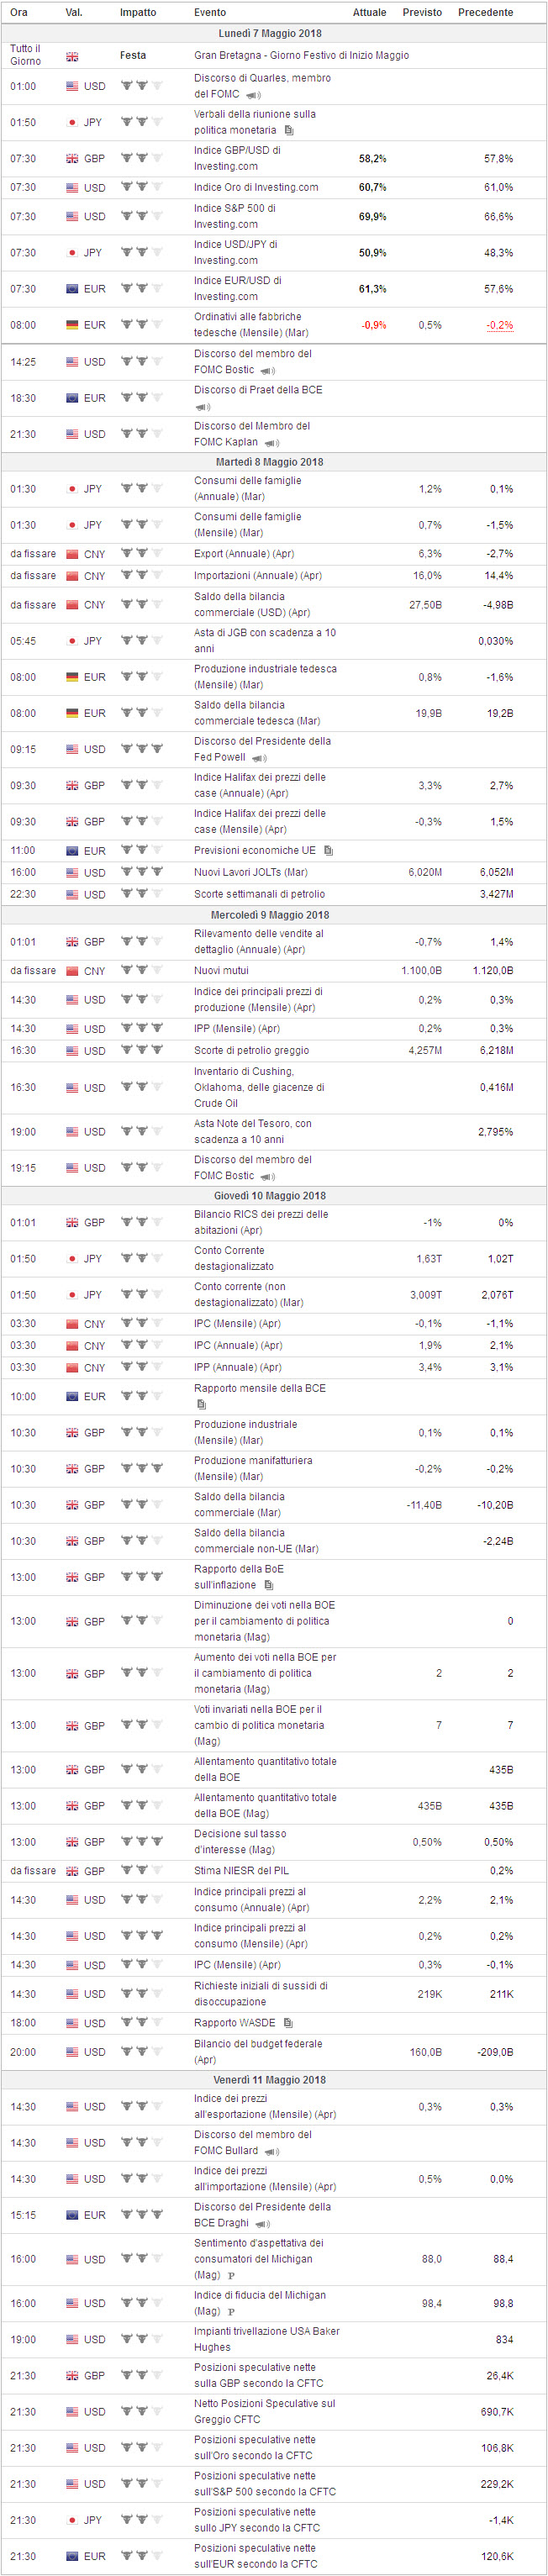Sort by the Impatto column header

[x=138, y=12]
